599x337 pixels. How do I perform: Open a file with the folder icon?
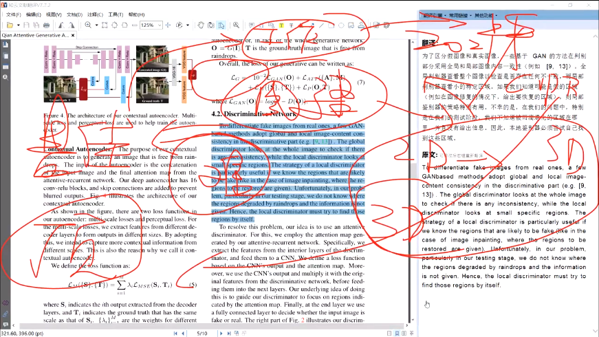pyautogui.click(x=10, y=25)
